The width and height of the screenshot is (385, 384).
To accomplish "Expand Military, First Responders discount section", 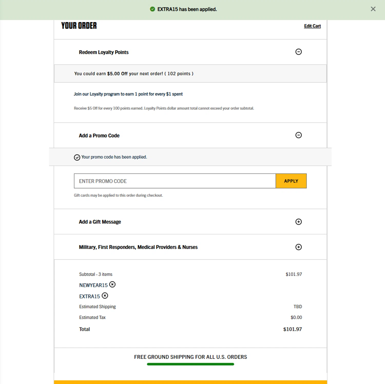I will [299, 247].
